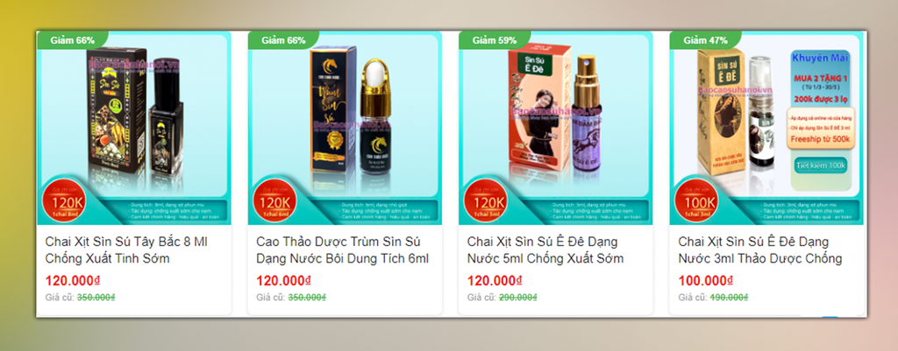Click the old price 290.000đ text

click(x=517, y=298)
